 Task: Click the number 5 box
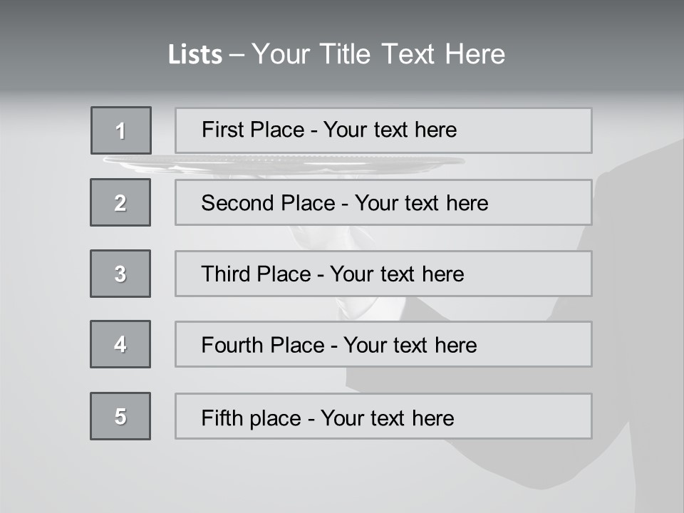tap(120, 416)
